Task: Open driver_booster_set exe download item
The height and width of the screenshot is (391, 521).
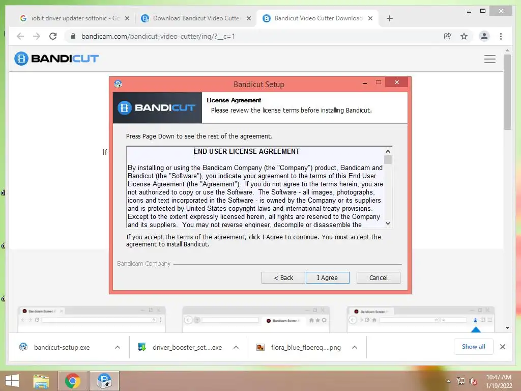Action: pos(187,347)
